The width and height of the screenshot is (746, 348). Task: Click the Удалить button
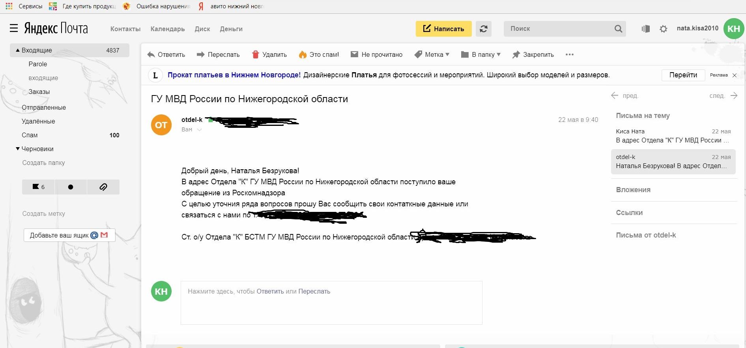(269, 54)
